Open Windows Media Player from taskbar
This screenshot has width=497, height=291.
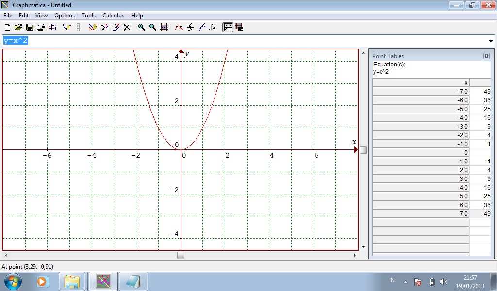42,281
